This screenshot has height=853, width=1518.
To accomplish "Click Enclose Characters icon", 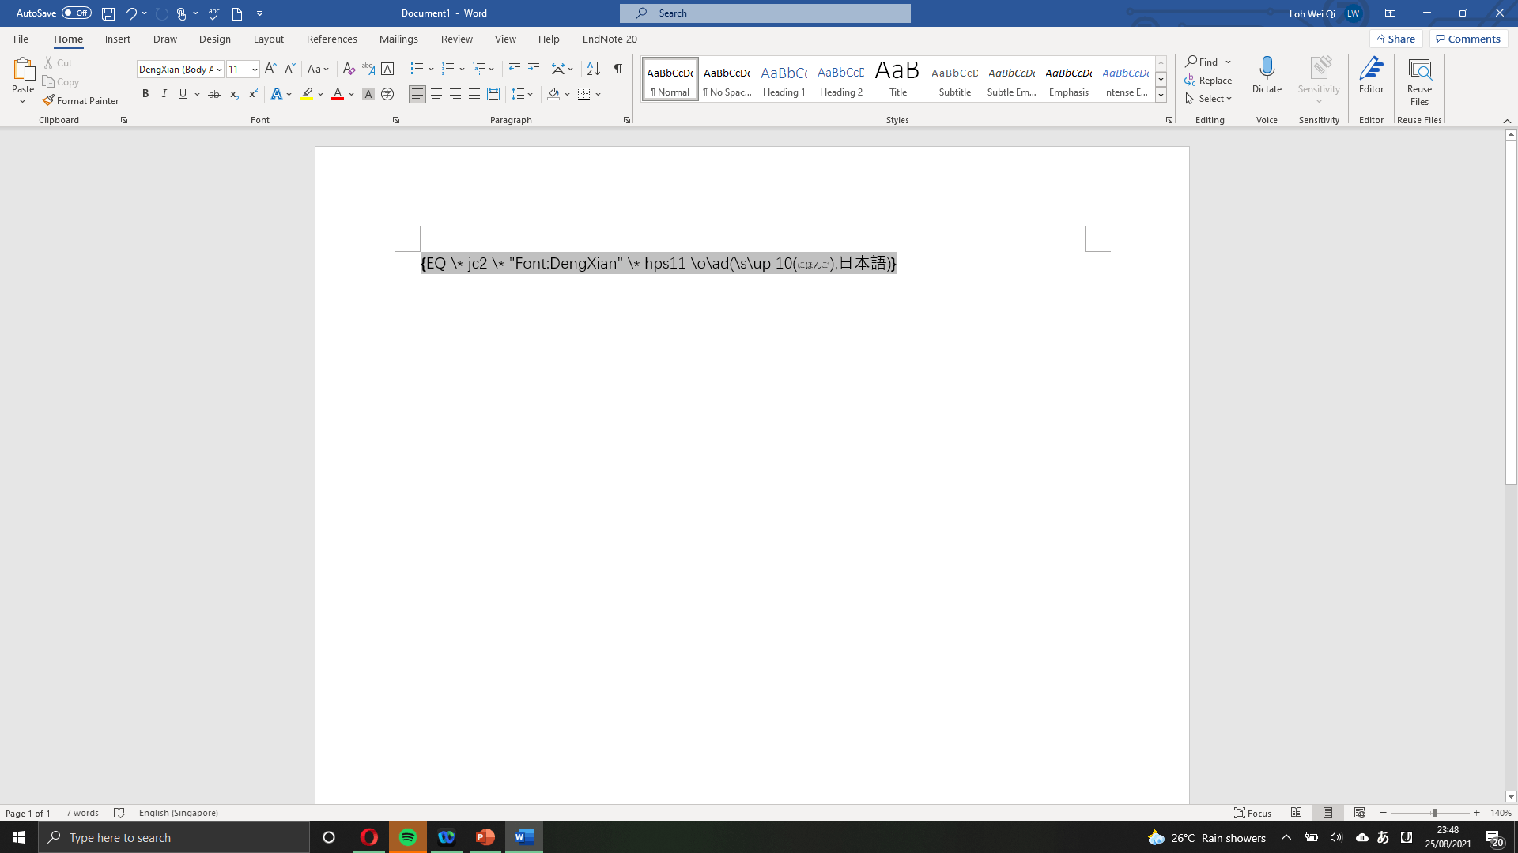I will pyautogui.click(x=387, y=94).
